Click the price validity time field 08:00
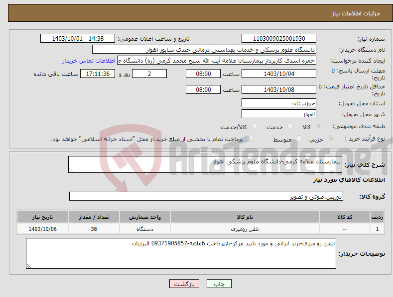 click(x=203, y=89)
